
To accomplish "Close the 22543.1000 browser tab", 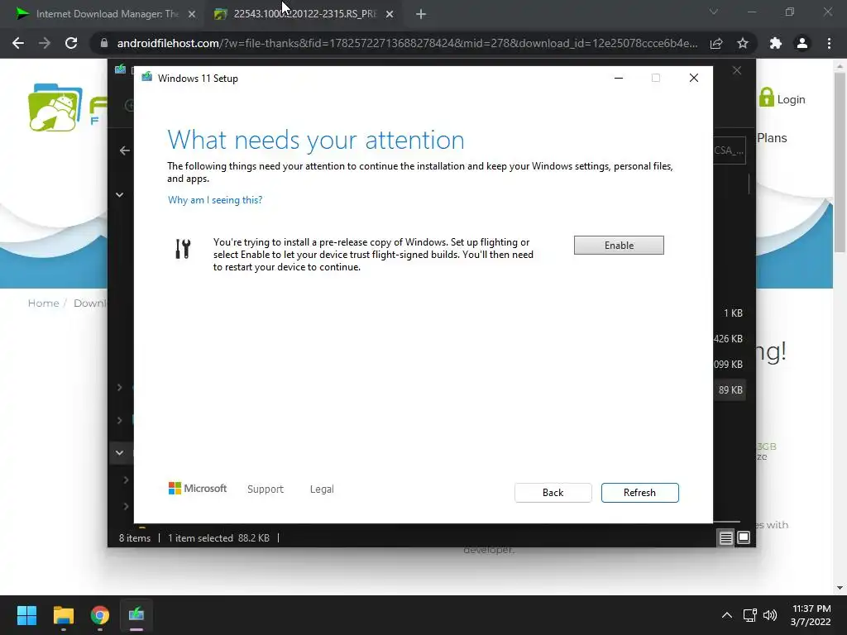I will coord(390,15).
